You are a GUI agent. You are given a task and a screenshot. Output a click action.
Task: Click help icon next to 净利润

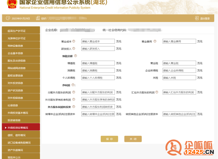pyautogui.click(x=73, y=85)
